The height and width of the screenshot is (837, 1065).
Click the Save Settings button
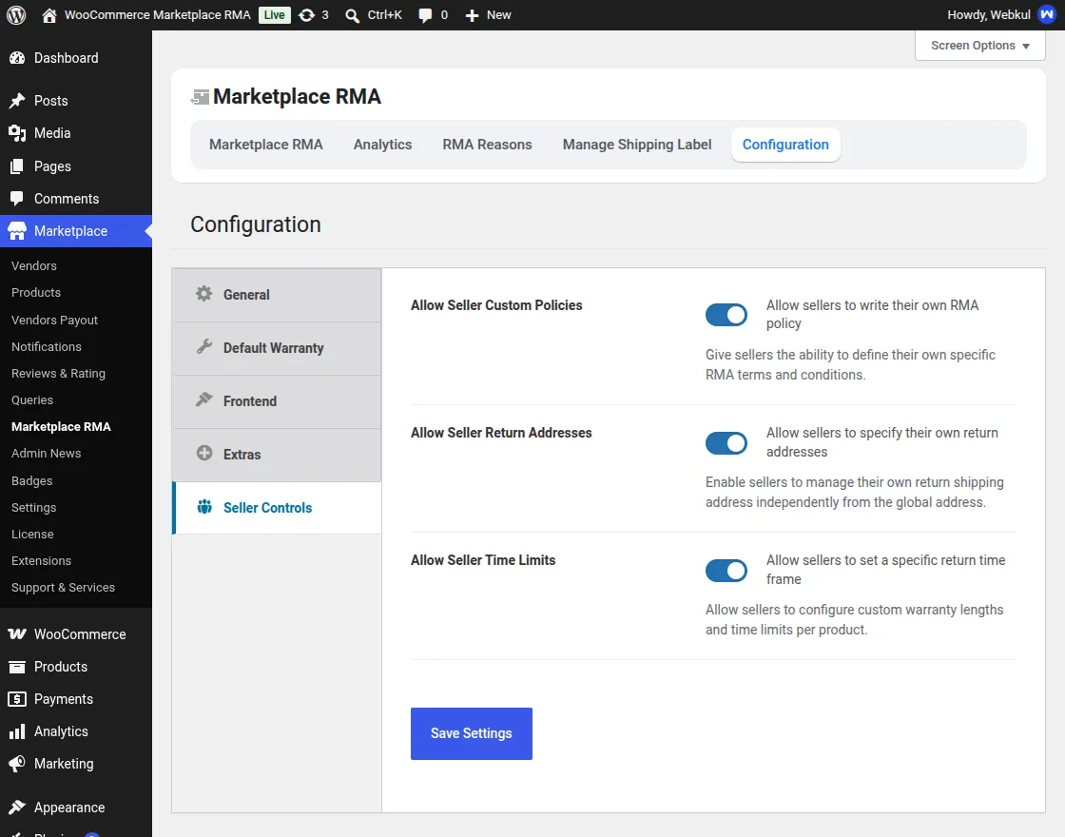(x=472, y=733)
